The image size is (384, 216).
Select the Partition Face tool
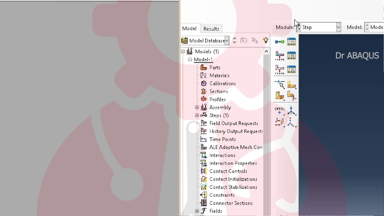pos(292,85)
